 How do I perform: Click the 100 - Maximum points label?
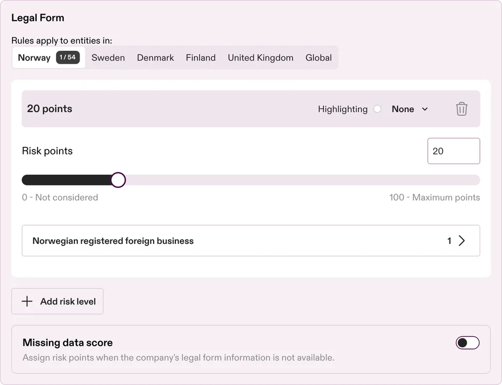pos(435,197)
